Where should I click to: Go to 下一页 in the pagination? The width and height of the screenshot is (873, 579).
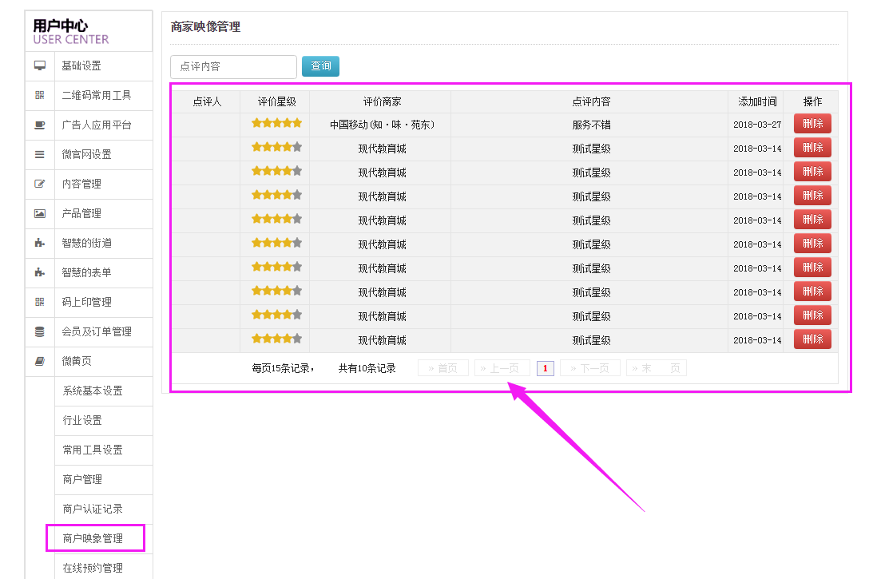click(x=590, y=368)
